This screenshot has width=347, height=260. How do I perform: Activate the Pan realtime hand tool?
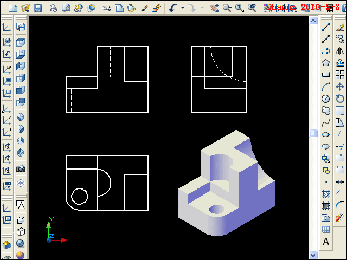coord(215,8)
